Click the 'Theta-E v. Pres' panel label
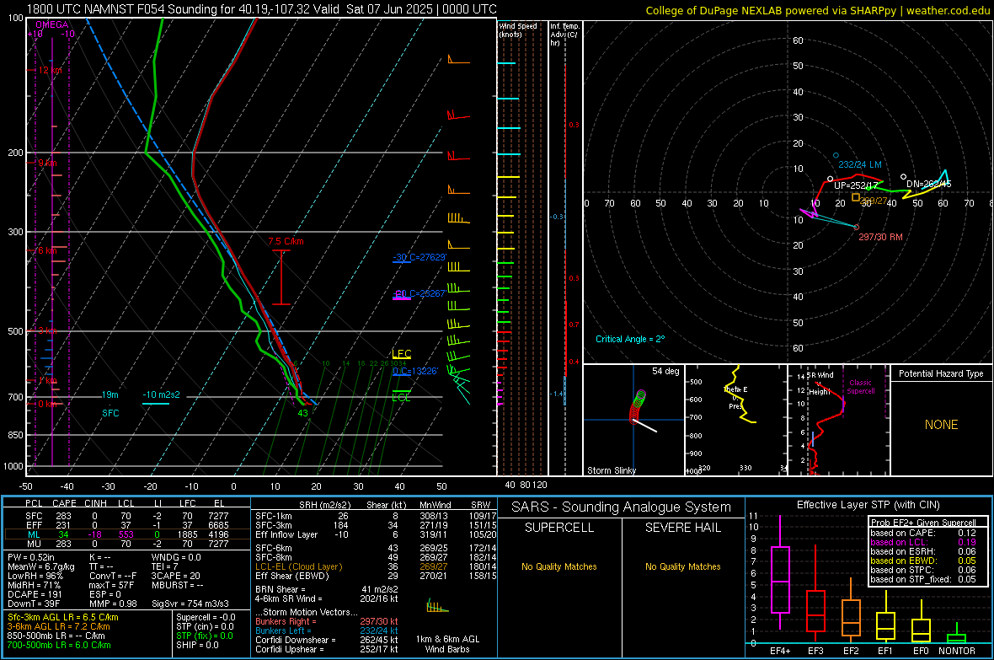The height and width of the screenshot is (660, 994). 735,398
